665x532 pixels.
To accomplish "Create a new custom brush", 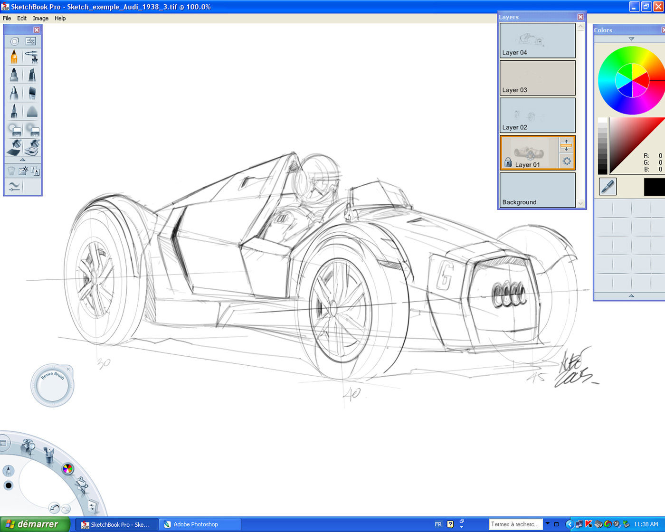I will (x=23, y=171).
